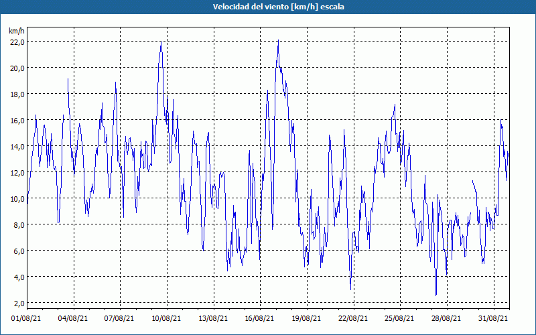
Task: Select the 07/08/21 date label
Action: (119, 318)
